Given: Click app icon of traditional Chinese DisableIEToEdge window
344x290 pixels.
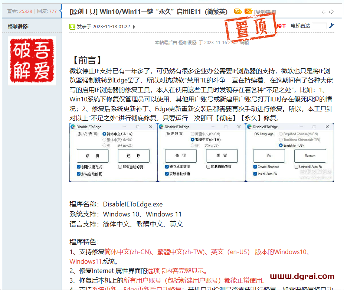Looking at the screenshot, I should [161, 127].
